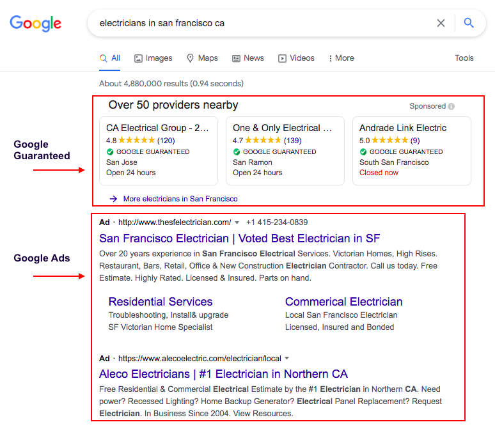Click CA Electrical Group's (120) reviews count
Viewport: 495px width, 429px height.
pyautogui.click(x=166, y=141)
